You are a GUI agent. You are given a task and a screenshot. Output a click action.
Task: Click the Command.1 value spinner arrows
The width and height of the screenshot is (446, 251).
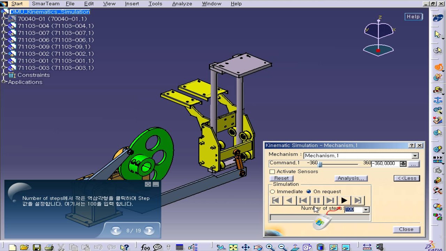coord(403,163)
